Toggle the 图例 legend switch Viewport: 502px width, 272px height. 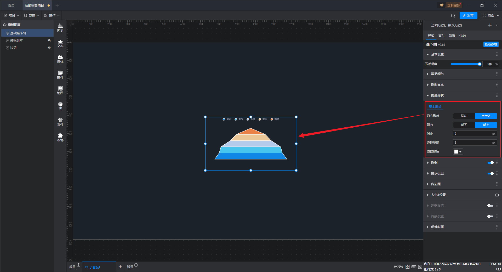coord(490,163)
